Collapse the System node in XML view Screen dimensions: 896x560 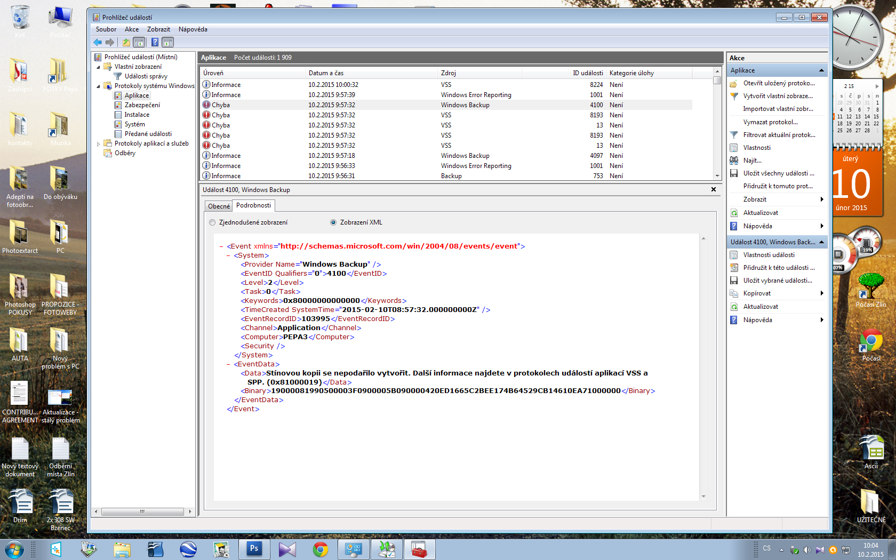pyautogui.click(x=228, y=255)
